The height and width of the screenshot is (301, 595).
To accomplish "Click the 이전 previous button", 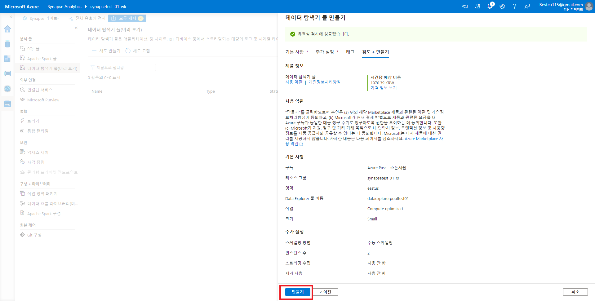I will click(x=325, y=292).
